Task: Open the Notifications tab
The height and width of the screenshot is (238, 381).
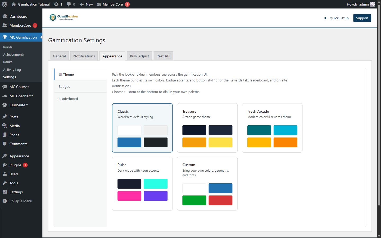Action: coord(84,56)
